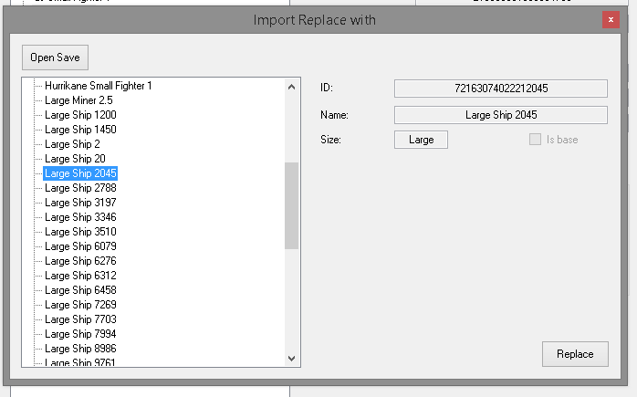Close the Import Replace with dialog
The image size is (637, 397).
611,19
